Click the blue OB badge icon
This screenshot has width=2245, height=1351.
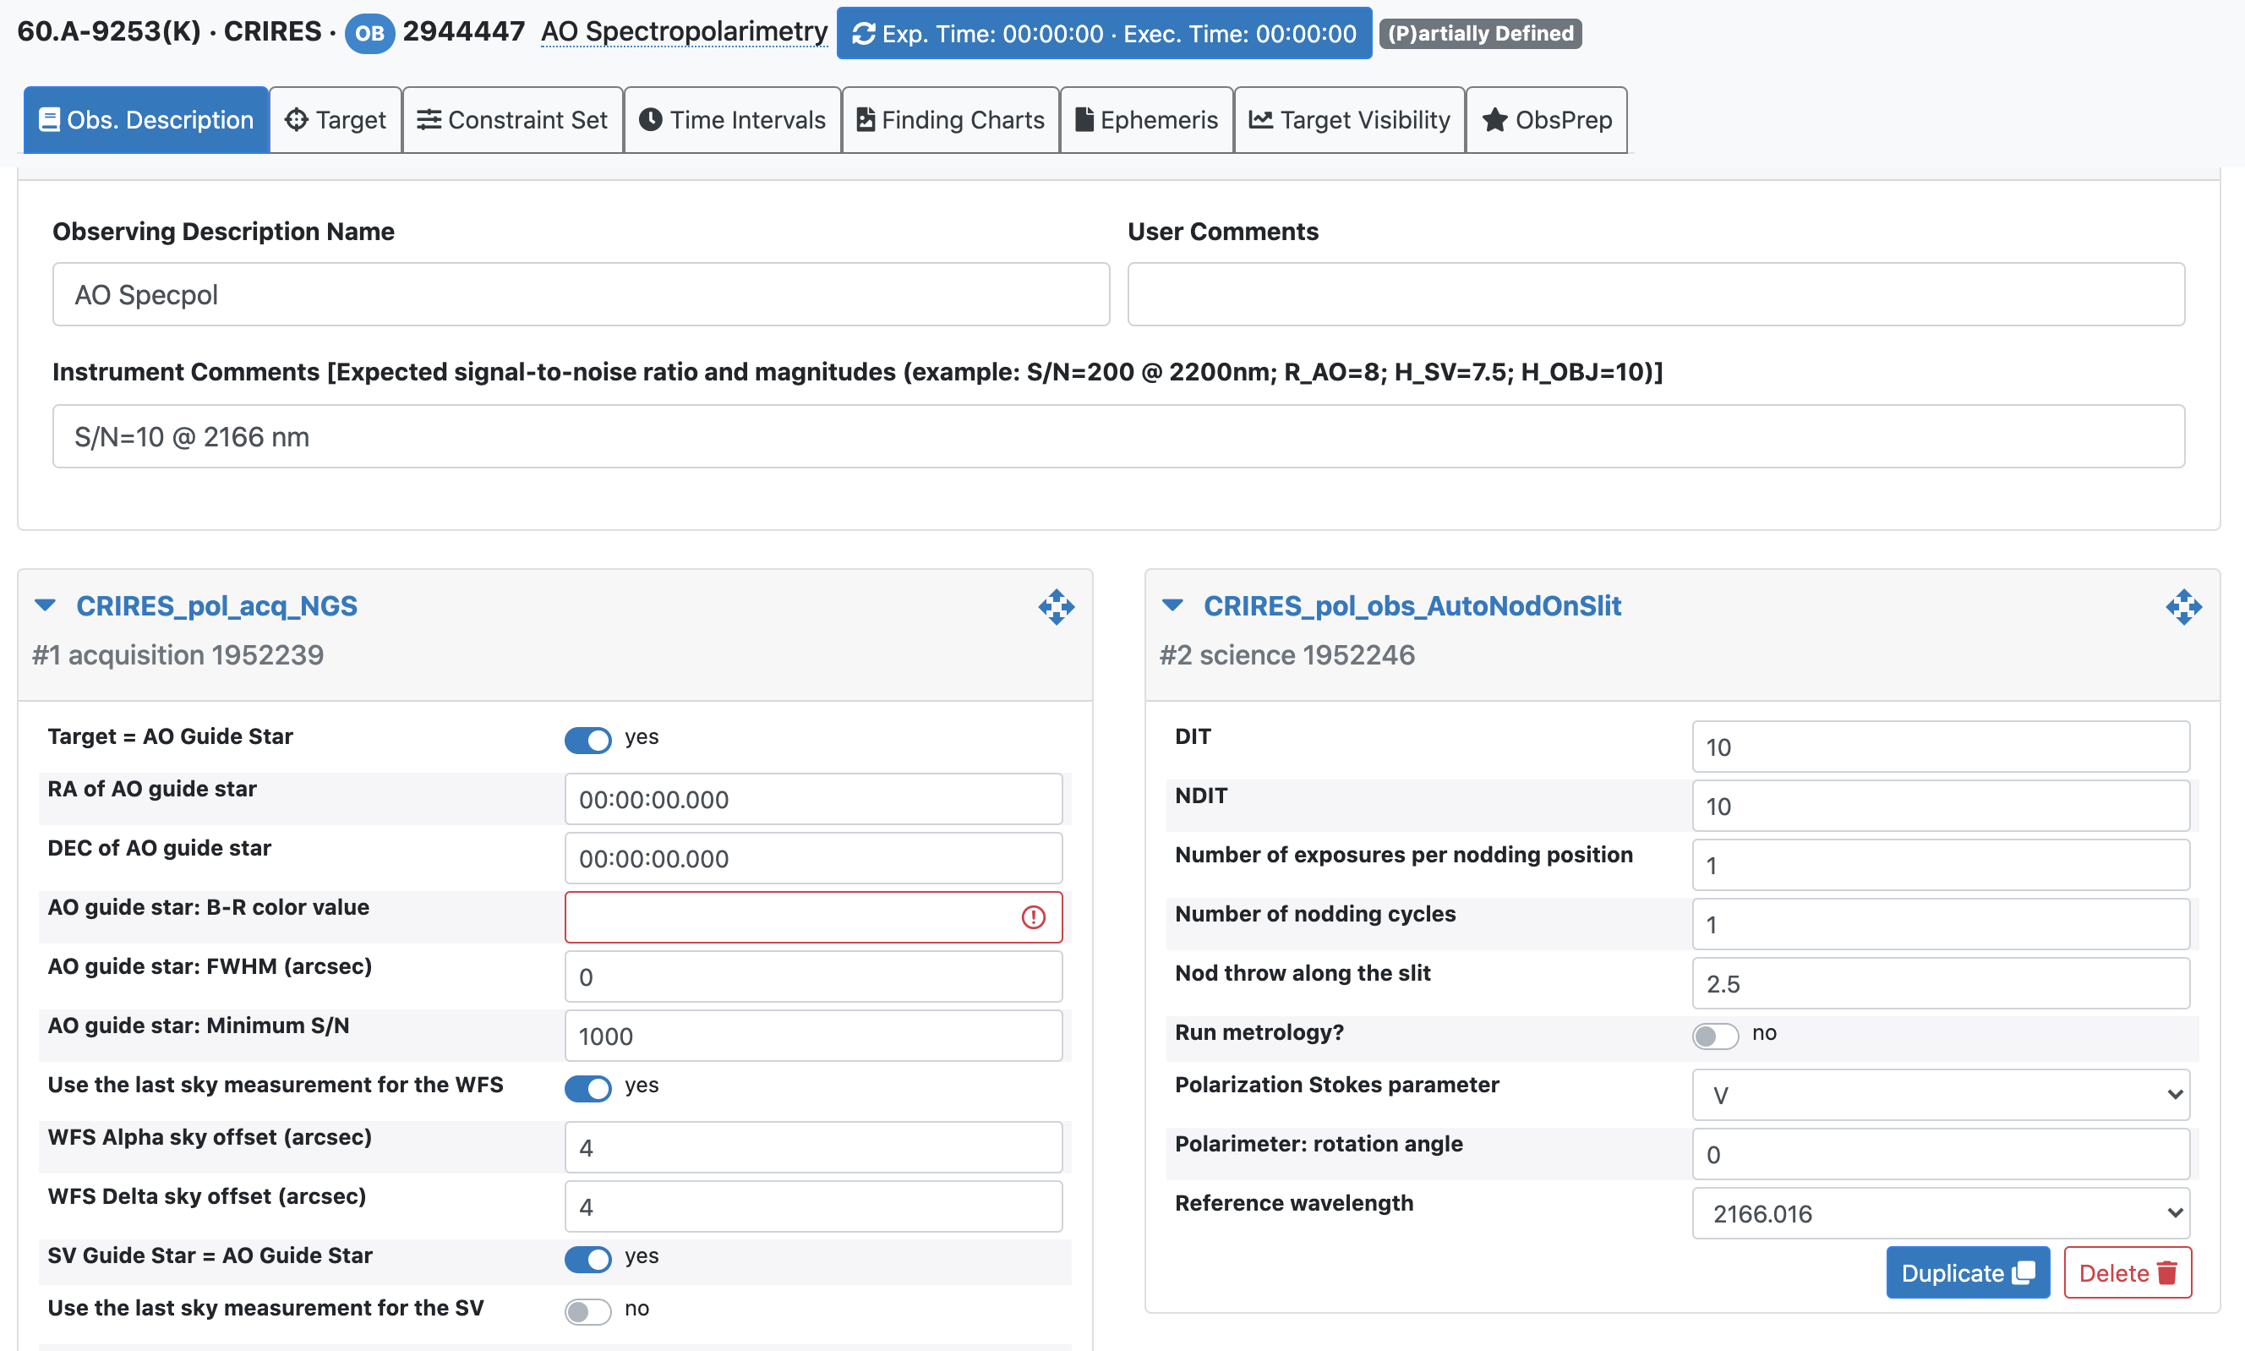click(x=369, y=34)
